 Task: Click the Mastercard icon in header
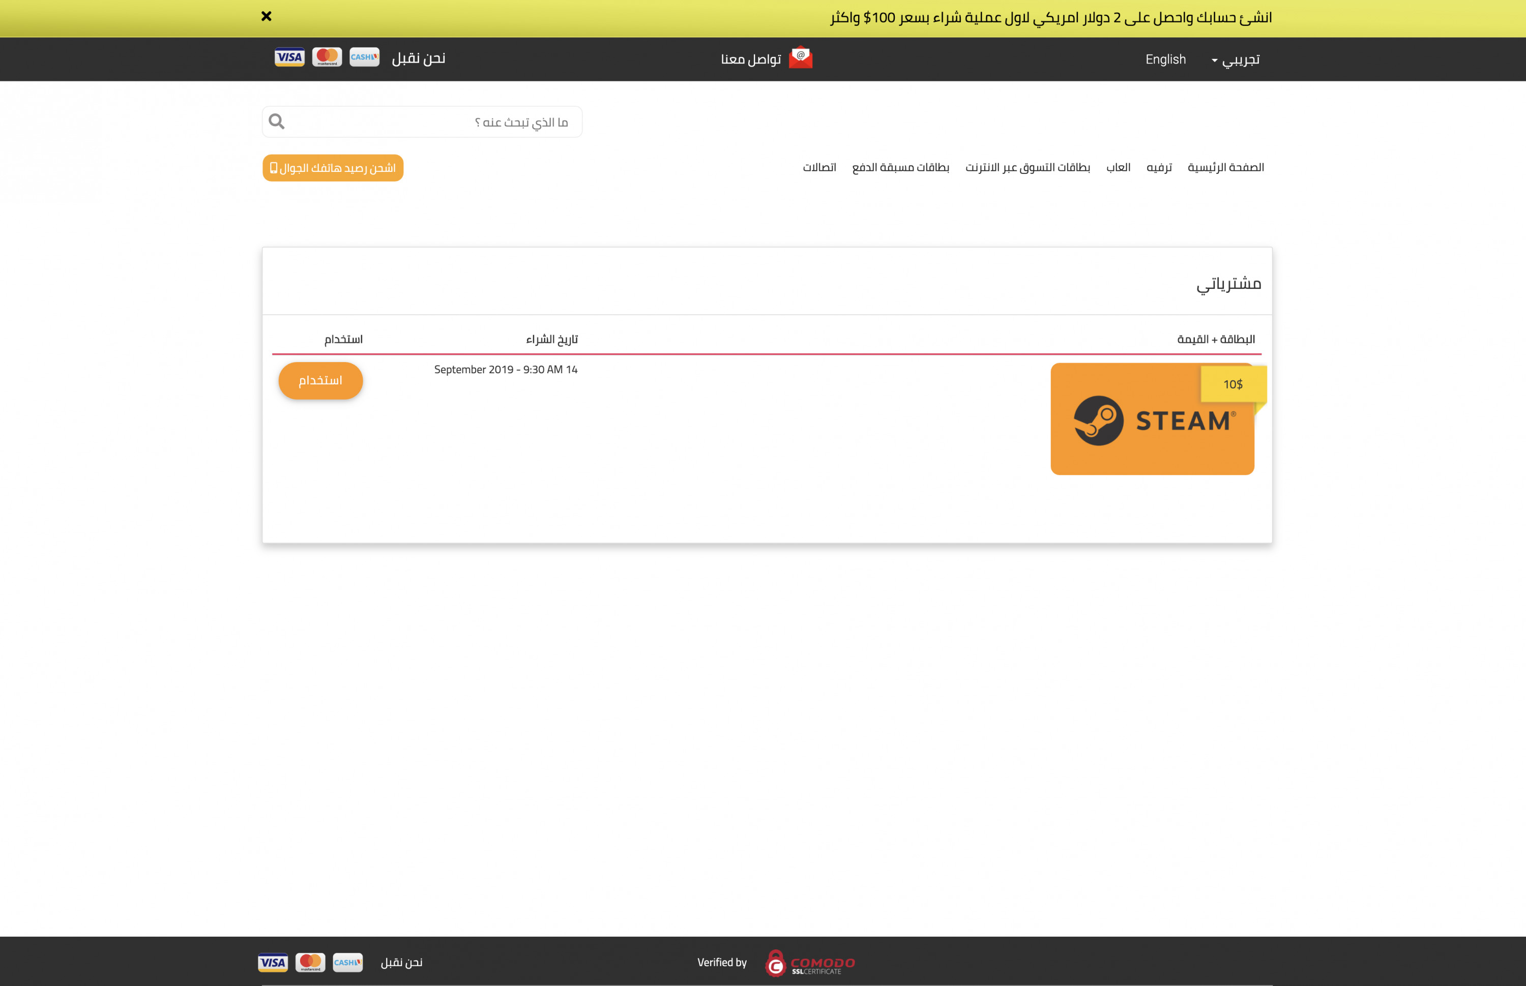click(x=327, y=57)
